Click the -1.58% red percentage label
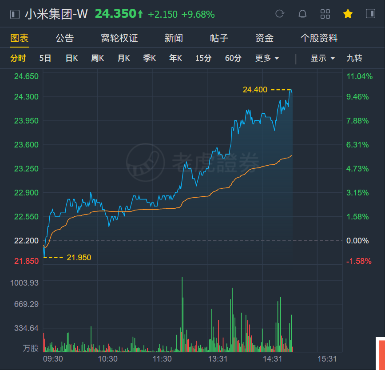 coord(359,261)
